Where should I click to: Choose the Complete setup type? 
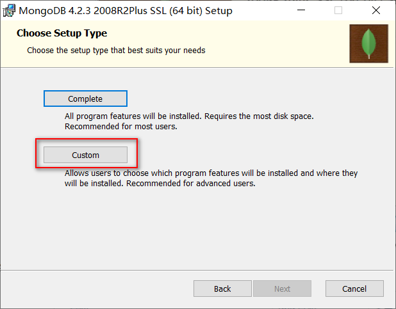(x=85, y=99)
